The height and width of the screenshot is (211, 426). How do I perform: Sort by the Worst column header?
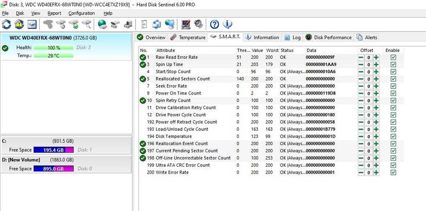(272, 50)
